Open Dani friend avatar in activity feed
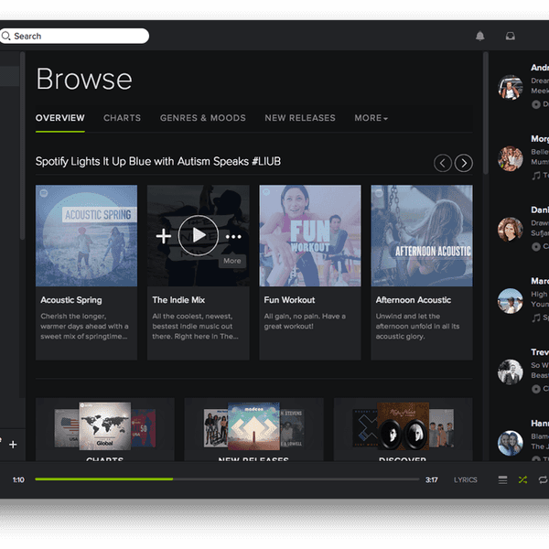Image resolution: width=549 pixels, height=549 pixels. [x=511, y=230]
